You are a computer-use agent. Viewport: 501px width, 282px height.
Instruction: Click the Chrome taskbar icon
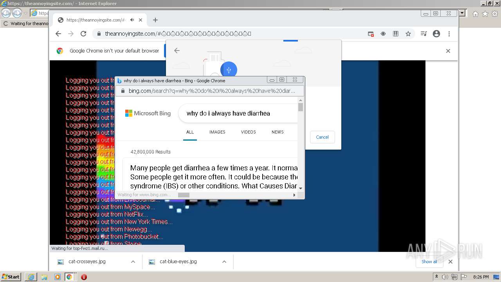point(69,277)
